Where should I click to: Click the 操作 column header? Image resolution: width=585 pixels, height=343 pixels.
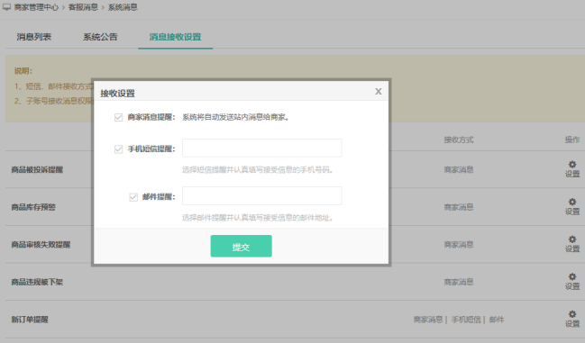pos(572,140)
